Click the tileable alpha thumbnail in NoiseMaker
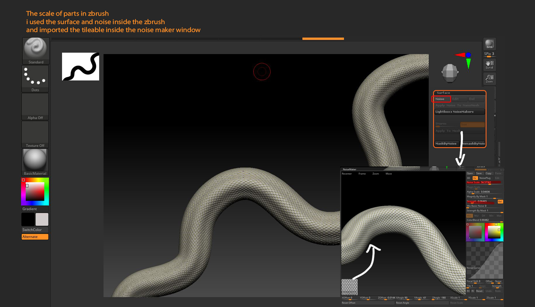535x307 pixels. click(x=350, y=287)
